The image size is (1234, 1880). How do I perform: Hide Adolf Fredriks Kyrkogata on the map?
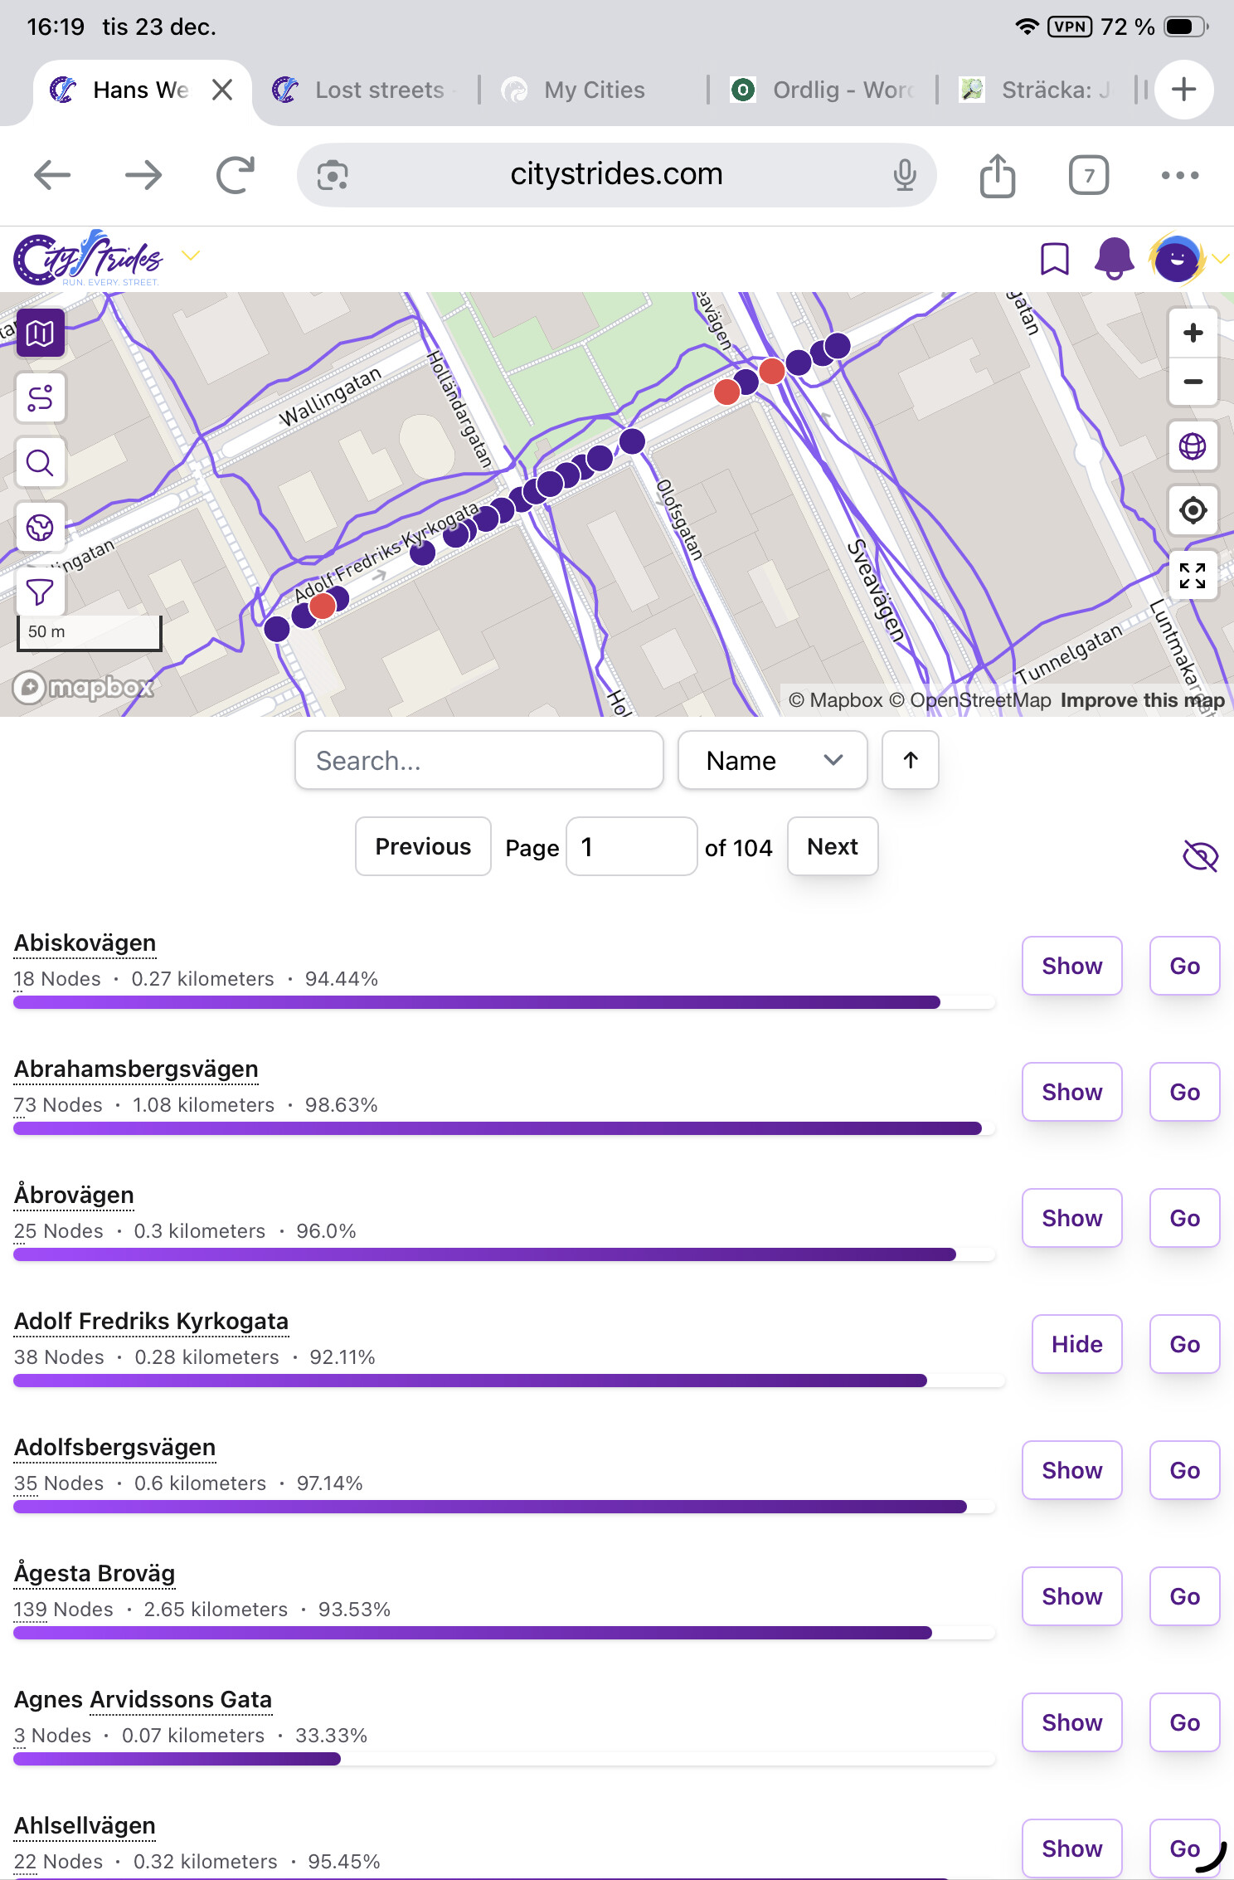coord(1076,1344)
